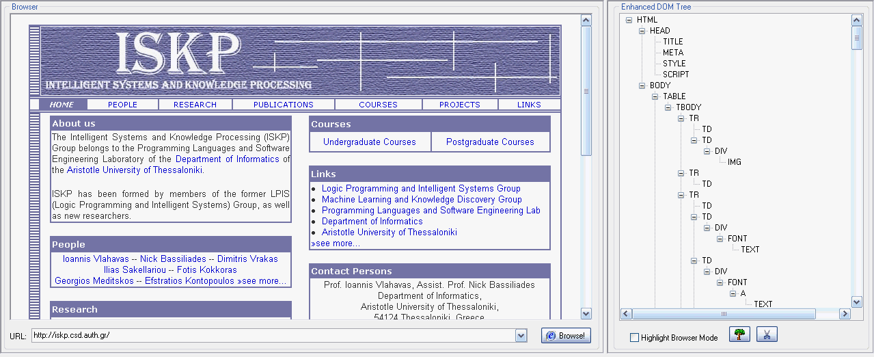874x357 pixels.
Task: Select the SCRIPT tree node
Action: [676, 75]
